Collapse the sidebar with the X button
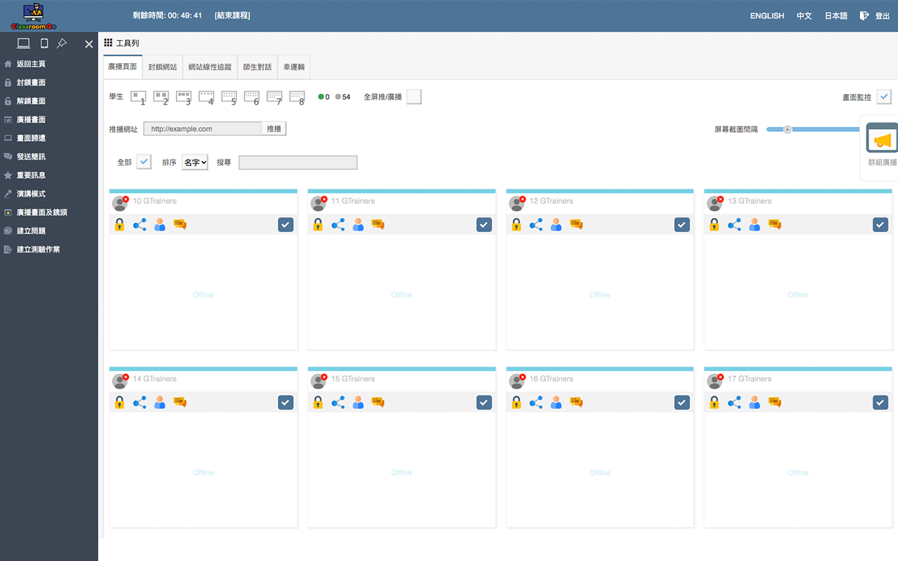This screenshot has height=561, width=898. click(88, 43)
